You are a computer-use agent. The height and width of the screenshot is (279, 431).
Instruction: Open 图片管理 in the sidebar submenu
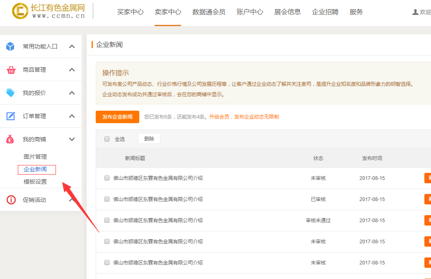[x=35, y=157]
